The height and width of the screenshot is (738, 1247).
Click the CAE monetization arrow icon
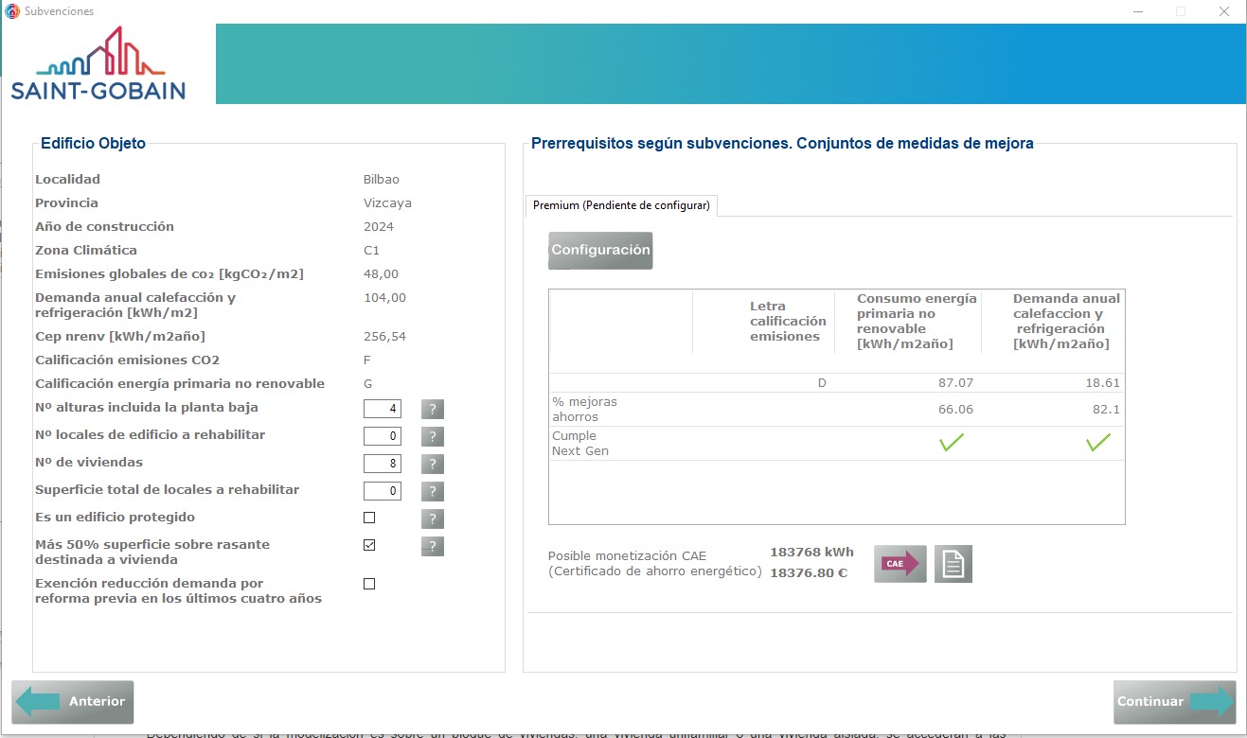[x=900, y=564]
